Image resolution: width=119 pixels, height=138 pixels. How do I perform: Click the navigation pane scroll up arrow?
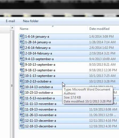[12, 28]
